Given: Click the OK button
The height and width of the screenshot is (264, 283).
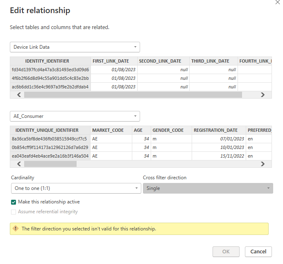Looking at the screenshot, I should click(226, 252).
